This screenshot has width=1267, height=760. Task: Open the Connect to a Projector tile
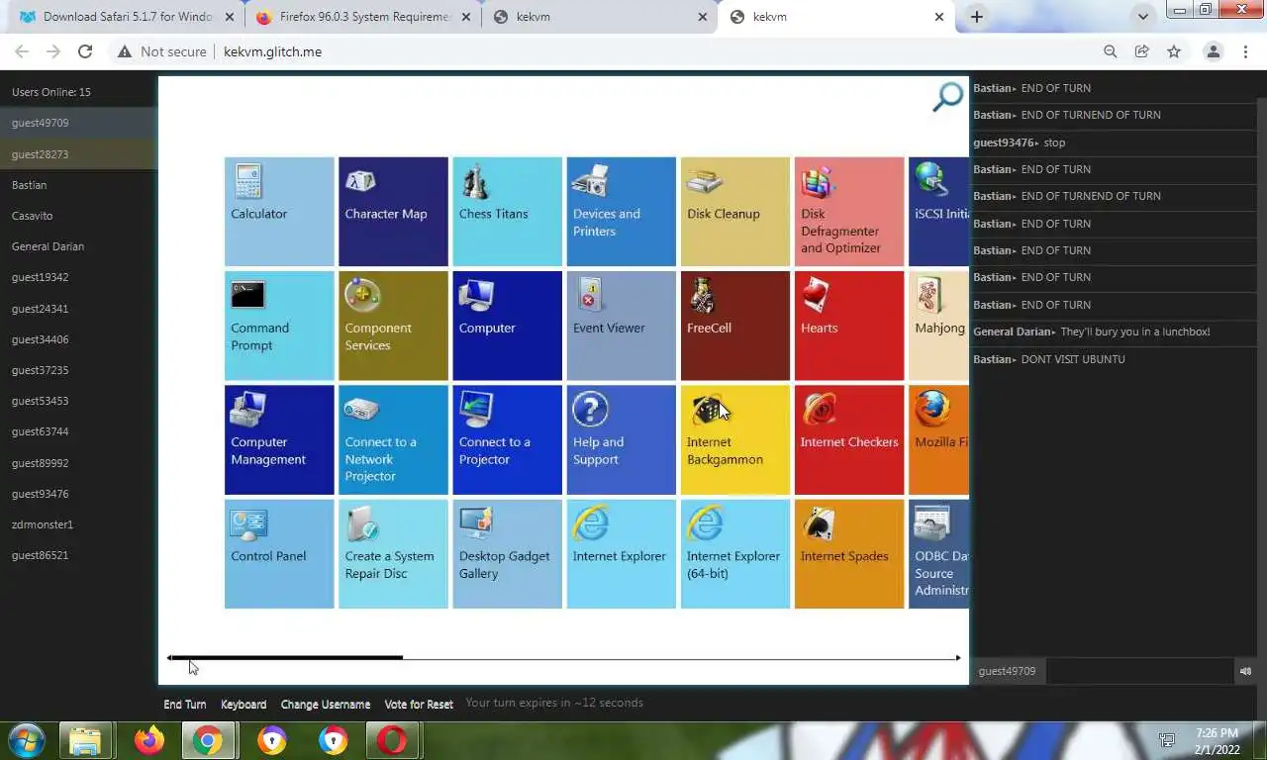[507, 439]
